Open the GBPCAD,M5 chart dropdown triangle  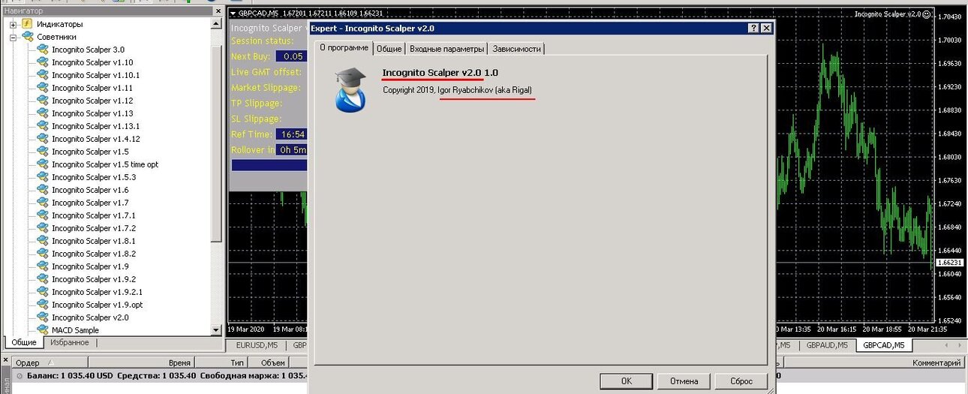point(233,14)
